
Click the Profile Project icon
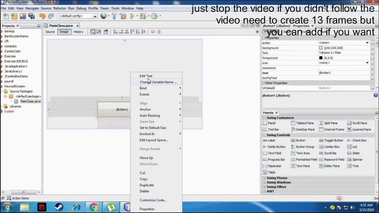(x=155, y=16)
